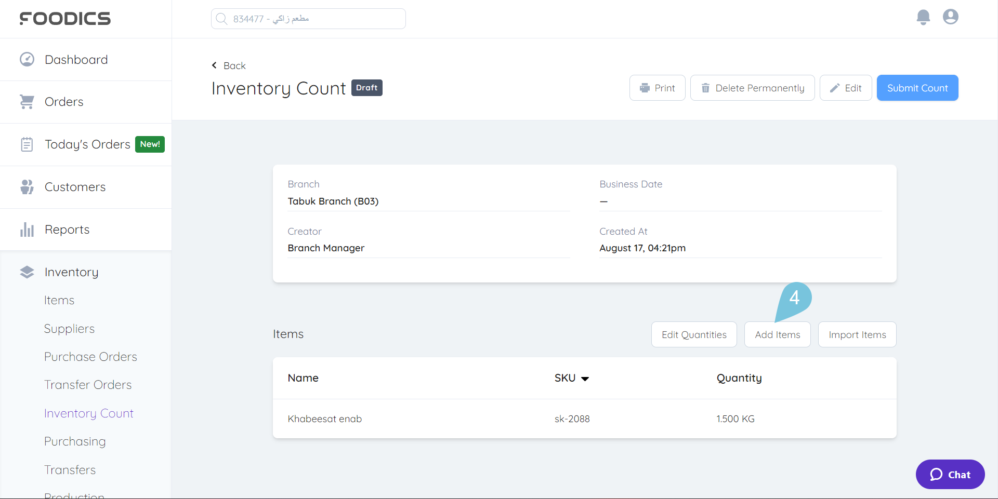Sort by SKU using the arrow
998x499 pixels.
(x=585, y=379)
